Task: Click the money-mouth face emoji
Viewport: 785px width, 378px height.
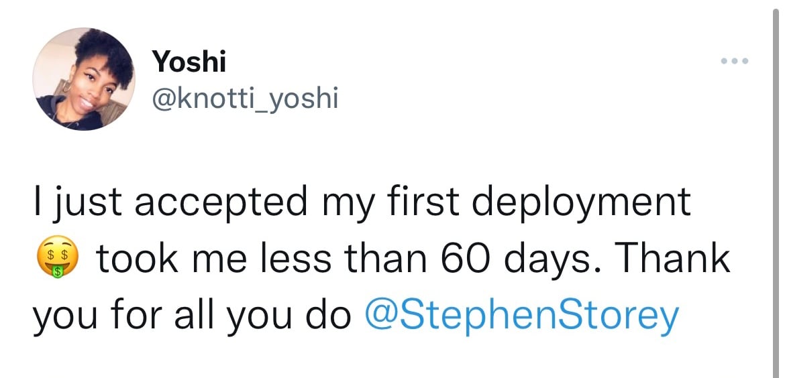Action: 56,260
